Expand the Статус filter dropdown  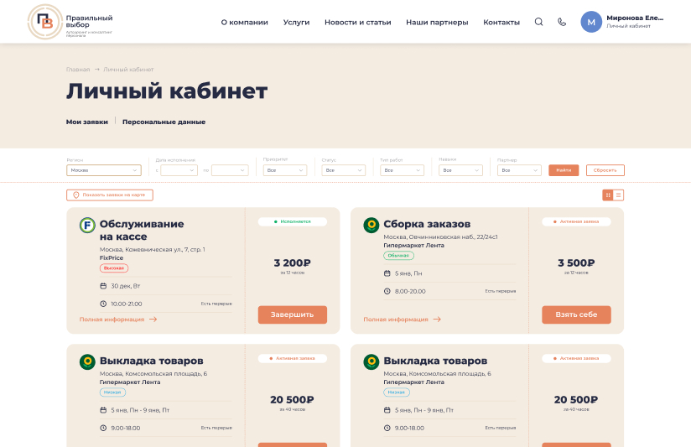point(343,170)
